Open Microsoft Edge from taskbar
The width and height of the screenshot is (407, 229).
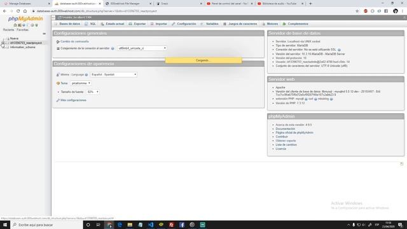click(x=120, y=225)
